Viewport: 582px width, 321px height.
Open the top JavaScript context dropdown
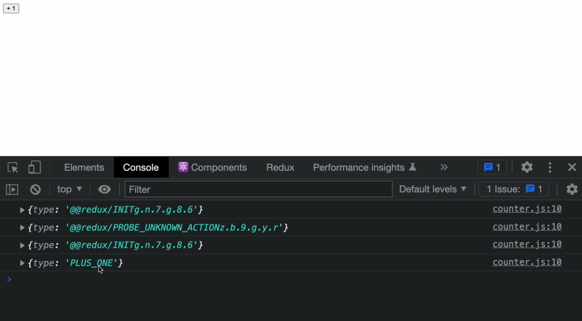(69, 189)
